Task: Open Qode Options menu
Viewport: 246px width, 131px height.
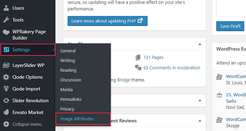Action: (x=28, y=77)
